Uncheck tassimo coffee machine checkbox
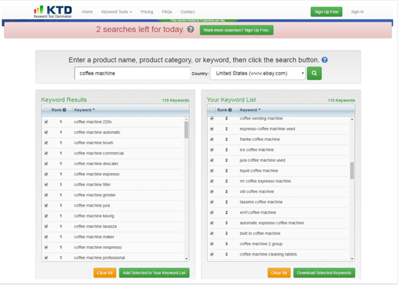 [212, 202]
